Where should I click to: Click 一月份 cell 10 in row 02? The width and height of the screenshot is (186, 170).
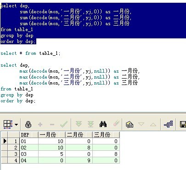coord(52,148)
